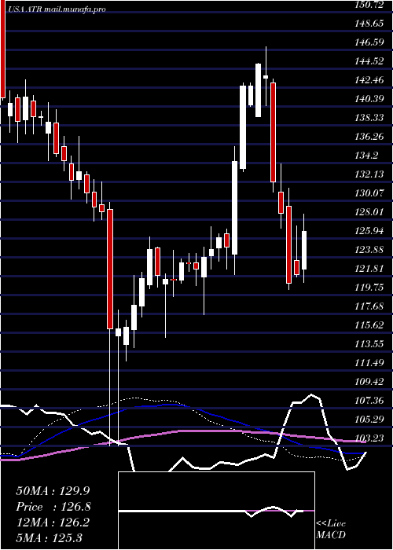Select the 121.81 price axis label

pyautogui.click(x=369, y=269)
